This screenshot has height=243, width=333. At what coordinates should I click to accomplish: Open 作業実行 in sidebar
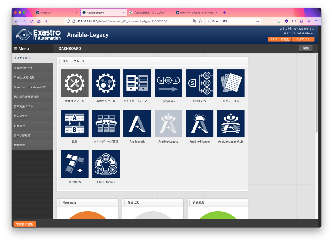pyautogui.click(x=32, y=126)
